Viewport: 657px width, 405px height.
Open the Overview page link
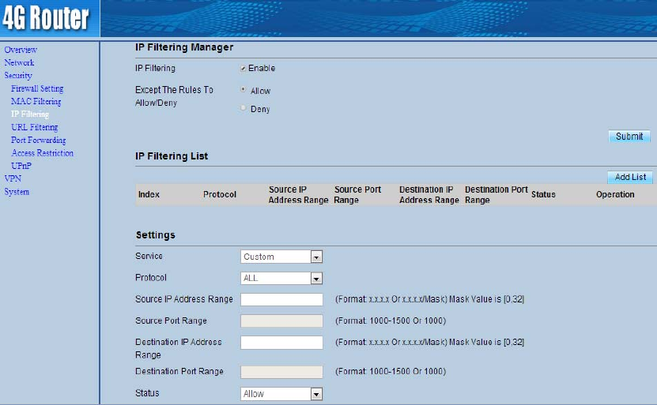[21, 50]
